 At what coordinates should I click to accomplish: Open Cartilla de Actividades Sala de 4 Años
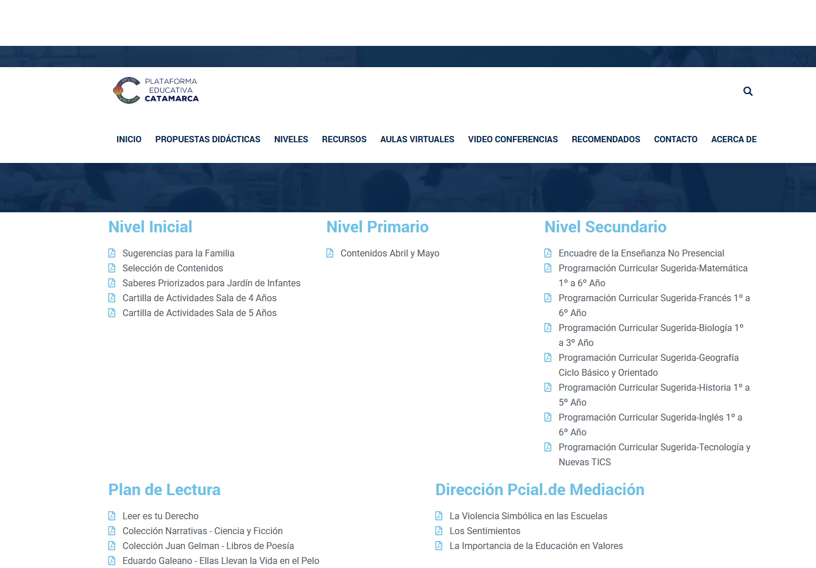point(199,298)
